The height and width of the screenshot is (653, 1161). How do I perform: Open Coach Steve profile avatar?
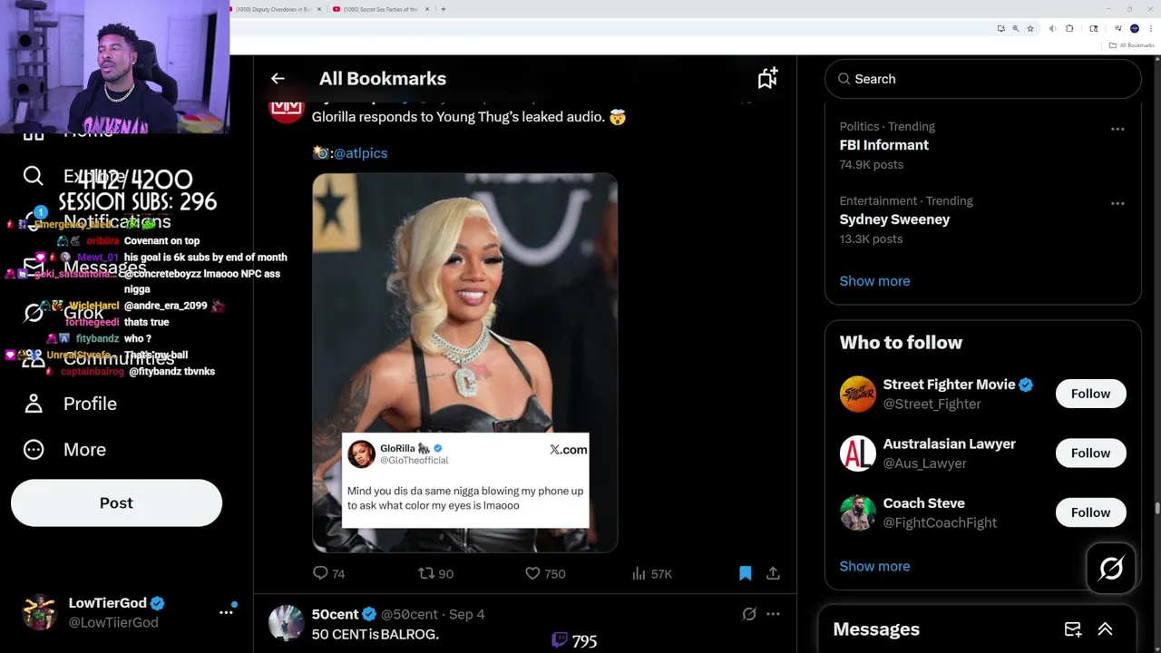pos(857,512)
